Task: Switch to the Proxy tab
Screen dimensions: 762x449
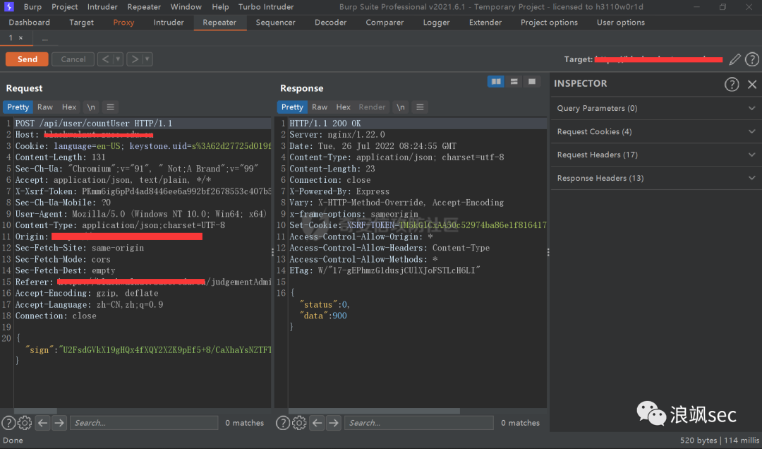Action: coord(123,23)
